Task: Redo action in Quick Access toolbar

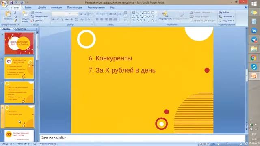Action: click(x=22, y=2)
